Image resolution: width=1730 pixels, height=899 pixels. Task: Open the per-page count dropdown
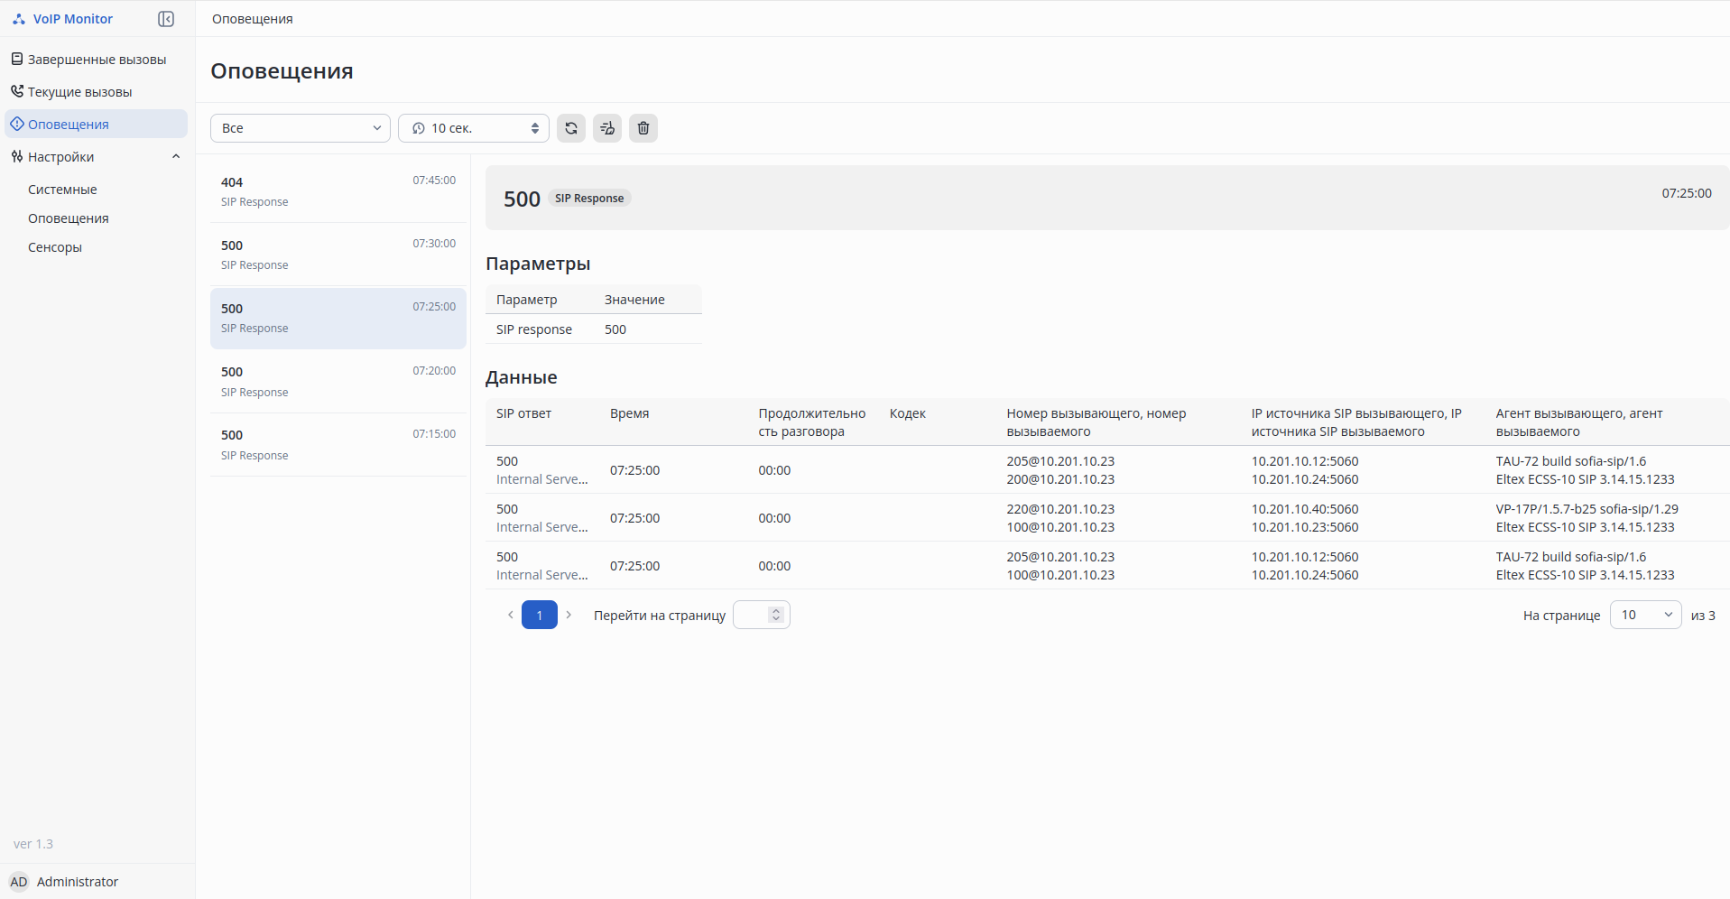click(x=1645, y=615)
